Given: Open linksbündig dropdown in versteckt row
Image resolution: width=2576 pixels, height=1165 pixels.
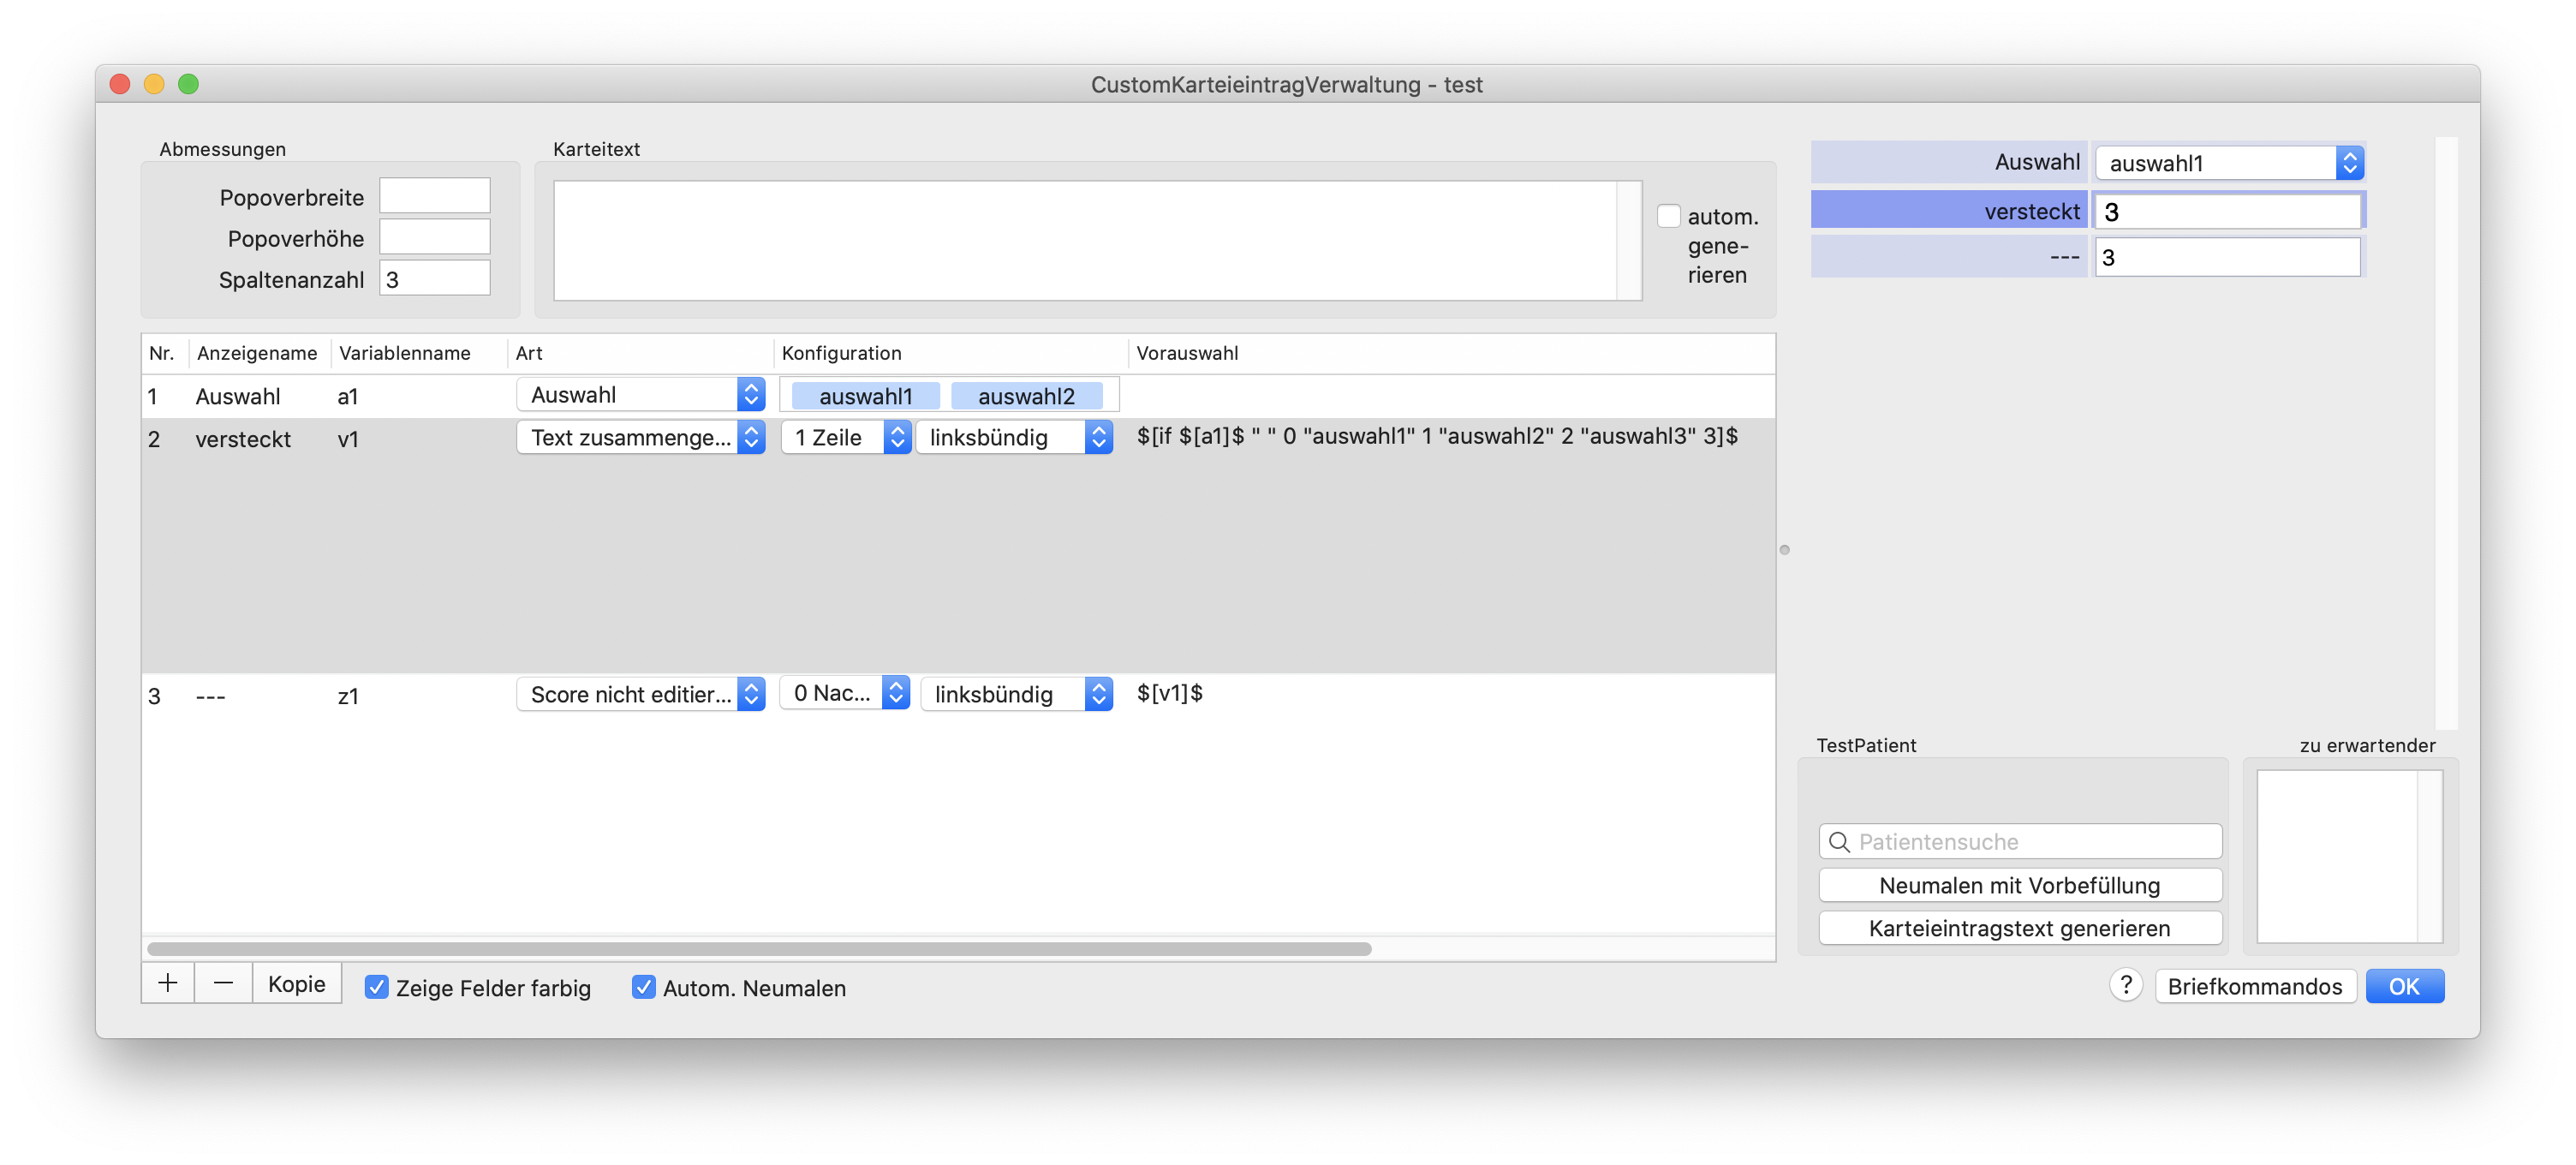Looking at the screenshot, I should (x=1016, y=437).
